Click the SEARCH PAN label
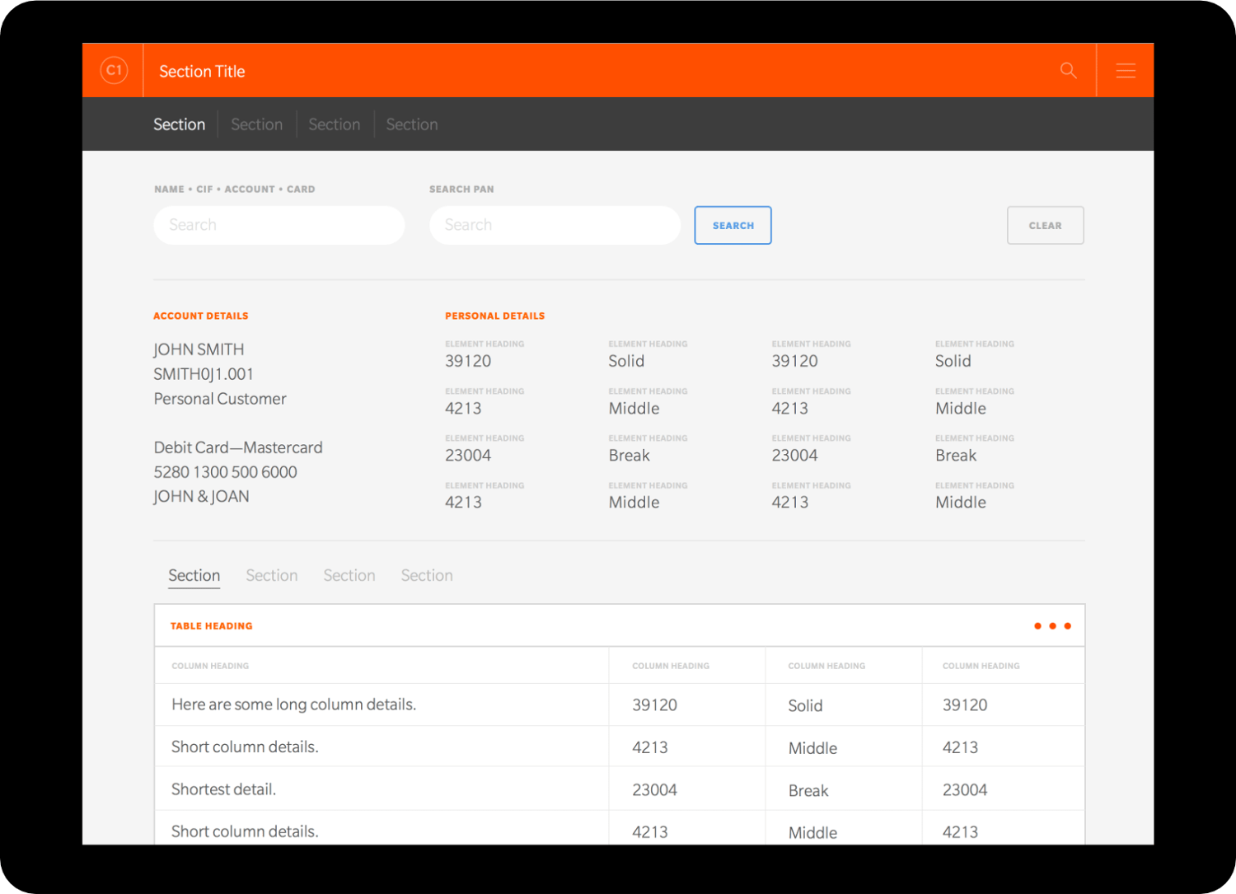 click(x=461, y=190)
